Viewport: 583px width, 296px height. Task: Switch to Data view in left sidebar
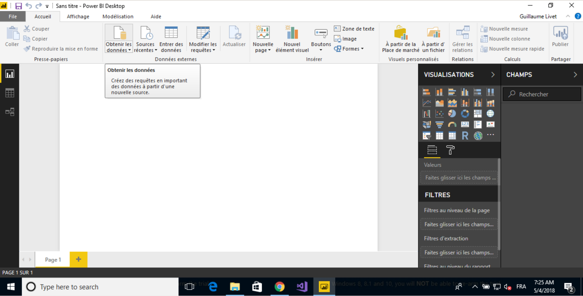(x=10, y=93)
